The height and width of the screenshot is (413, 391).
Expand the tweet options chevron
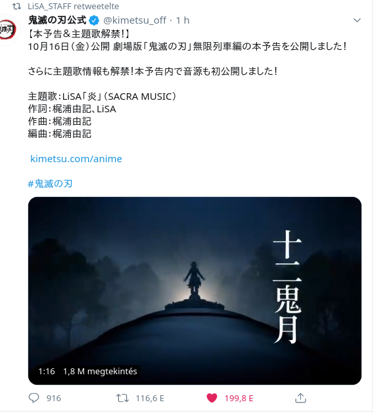point(357,20)
